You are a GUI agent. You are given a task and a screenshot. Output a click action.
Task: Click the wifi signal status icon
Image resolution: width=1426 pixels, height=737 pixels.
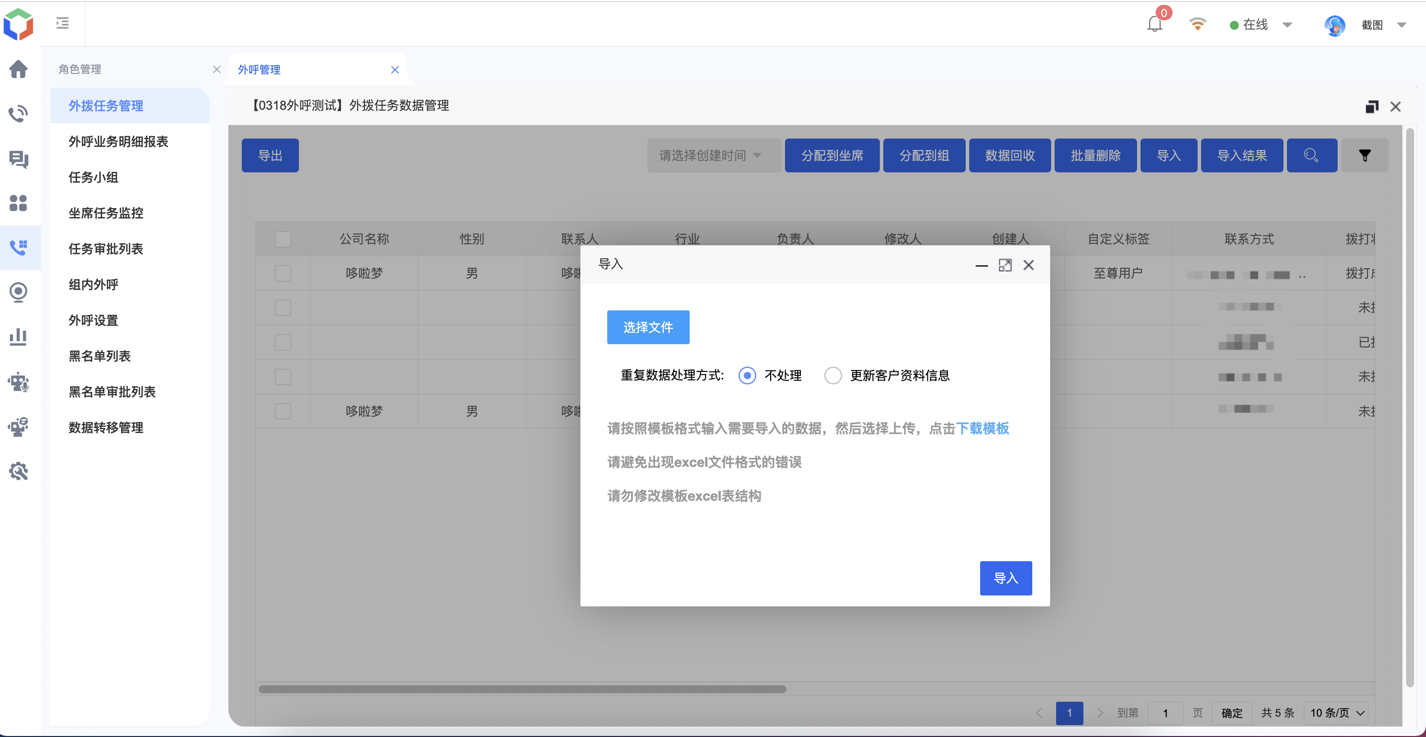click(1198, 24)
